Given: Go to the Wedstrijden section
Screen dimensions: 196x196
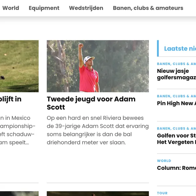Looking at the screenshot, I should [x=86, y=8].
